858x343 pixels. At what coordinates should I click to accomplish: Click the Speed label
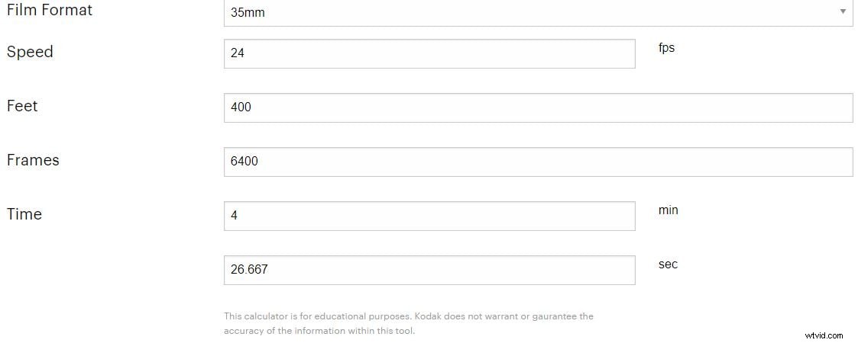point(30,52)
